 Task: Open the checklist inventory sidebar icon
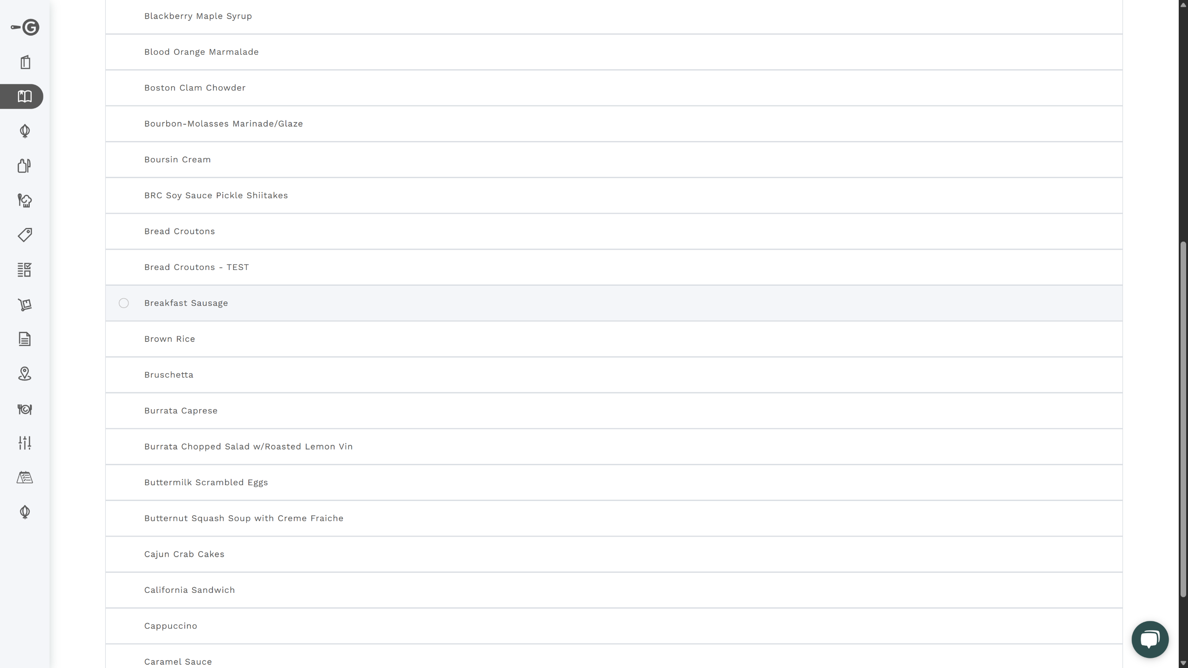point(25,270)
